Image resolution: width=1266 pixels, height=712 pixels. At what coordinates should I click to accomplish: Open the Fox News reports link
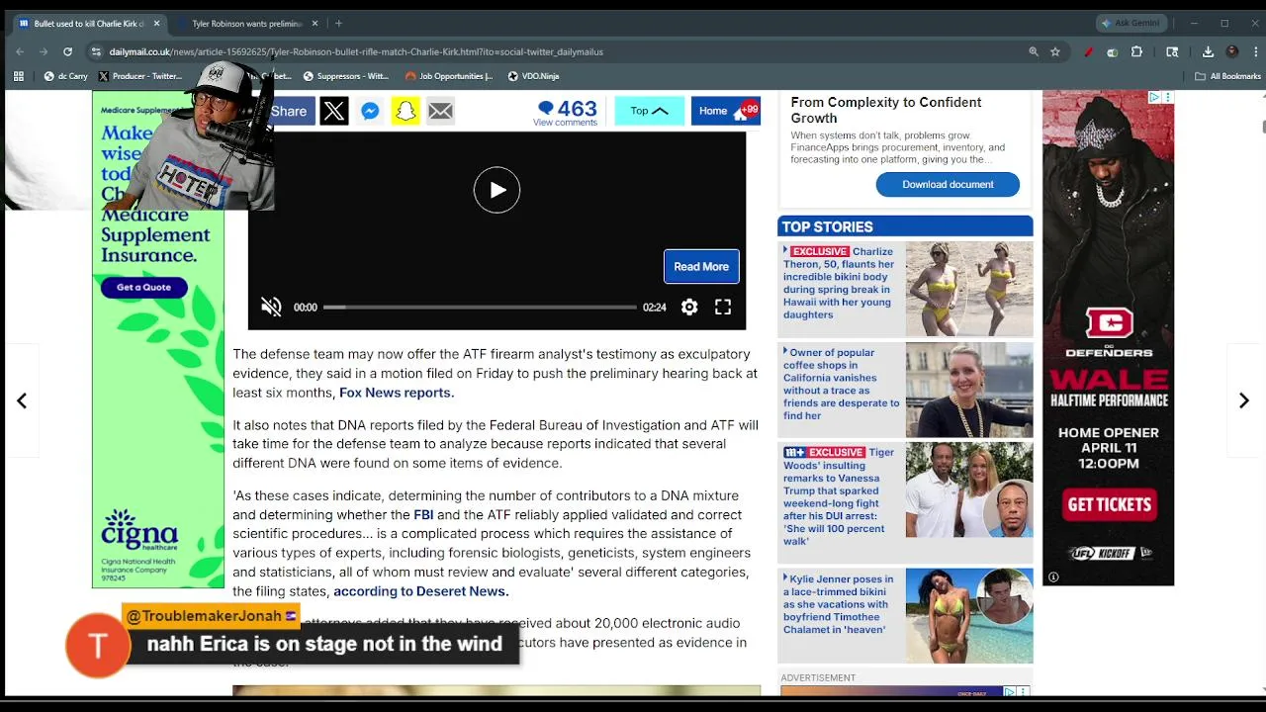tap(396, 393)
